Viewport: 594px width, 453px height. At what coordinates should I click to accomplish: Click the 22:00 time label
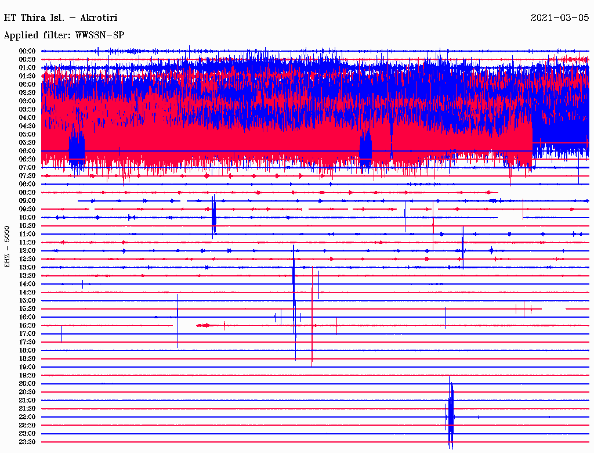[x=27, y=417]
